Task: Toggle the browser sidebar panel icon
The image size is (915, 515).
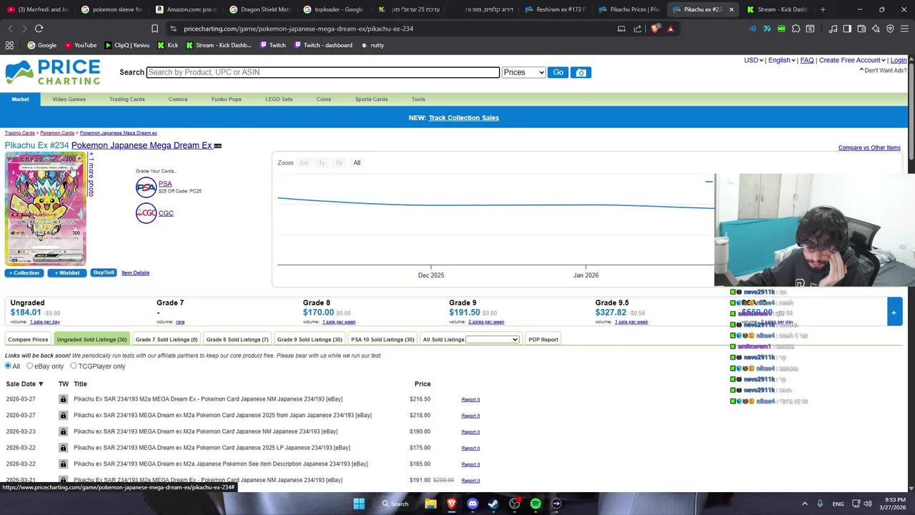Action: tap(847, 29)
